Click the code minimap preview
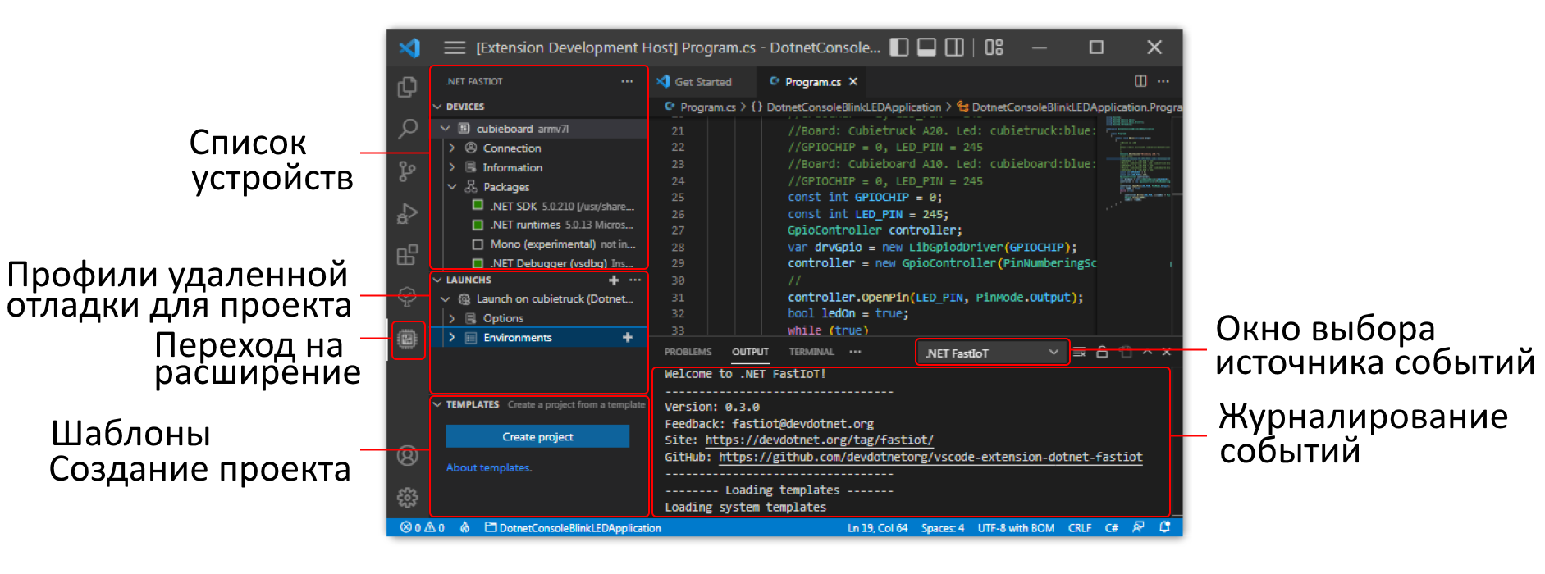Image resolution: width=1545 pixels, height=574 pixels. [x=1139, y=164]
